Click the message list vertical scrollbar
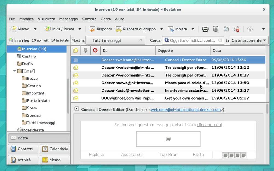The width and height of the screenshot is (274, 171). click(x=267, y=83)
